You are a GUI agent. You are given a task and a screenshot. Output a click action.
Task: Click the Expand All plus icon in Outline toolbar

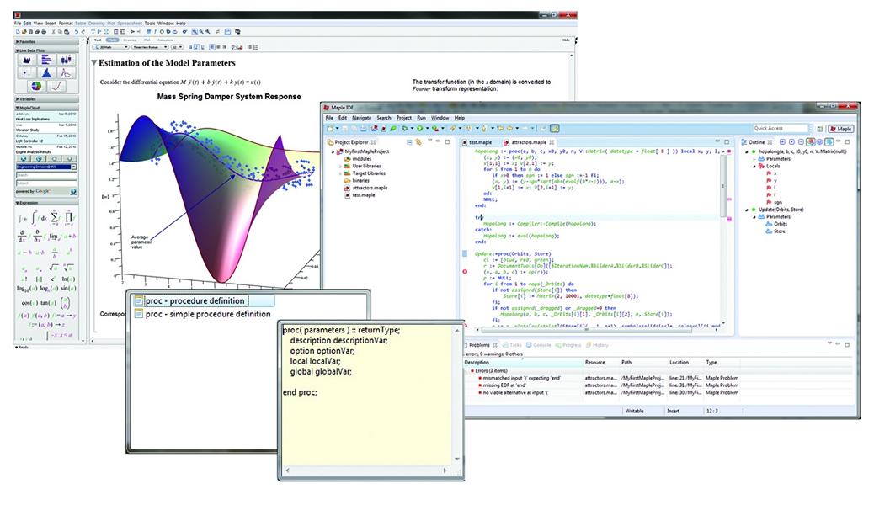point(782,143)
